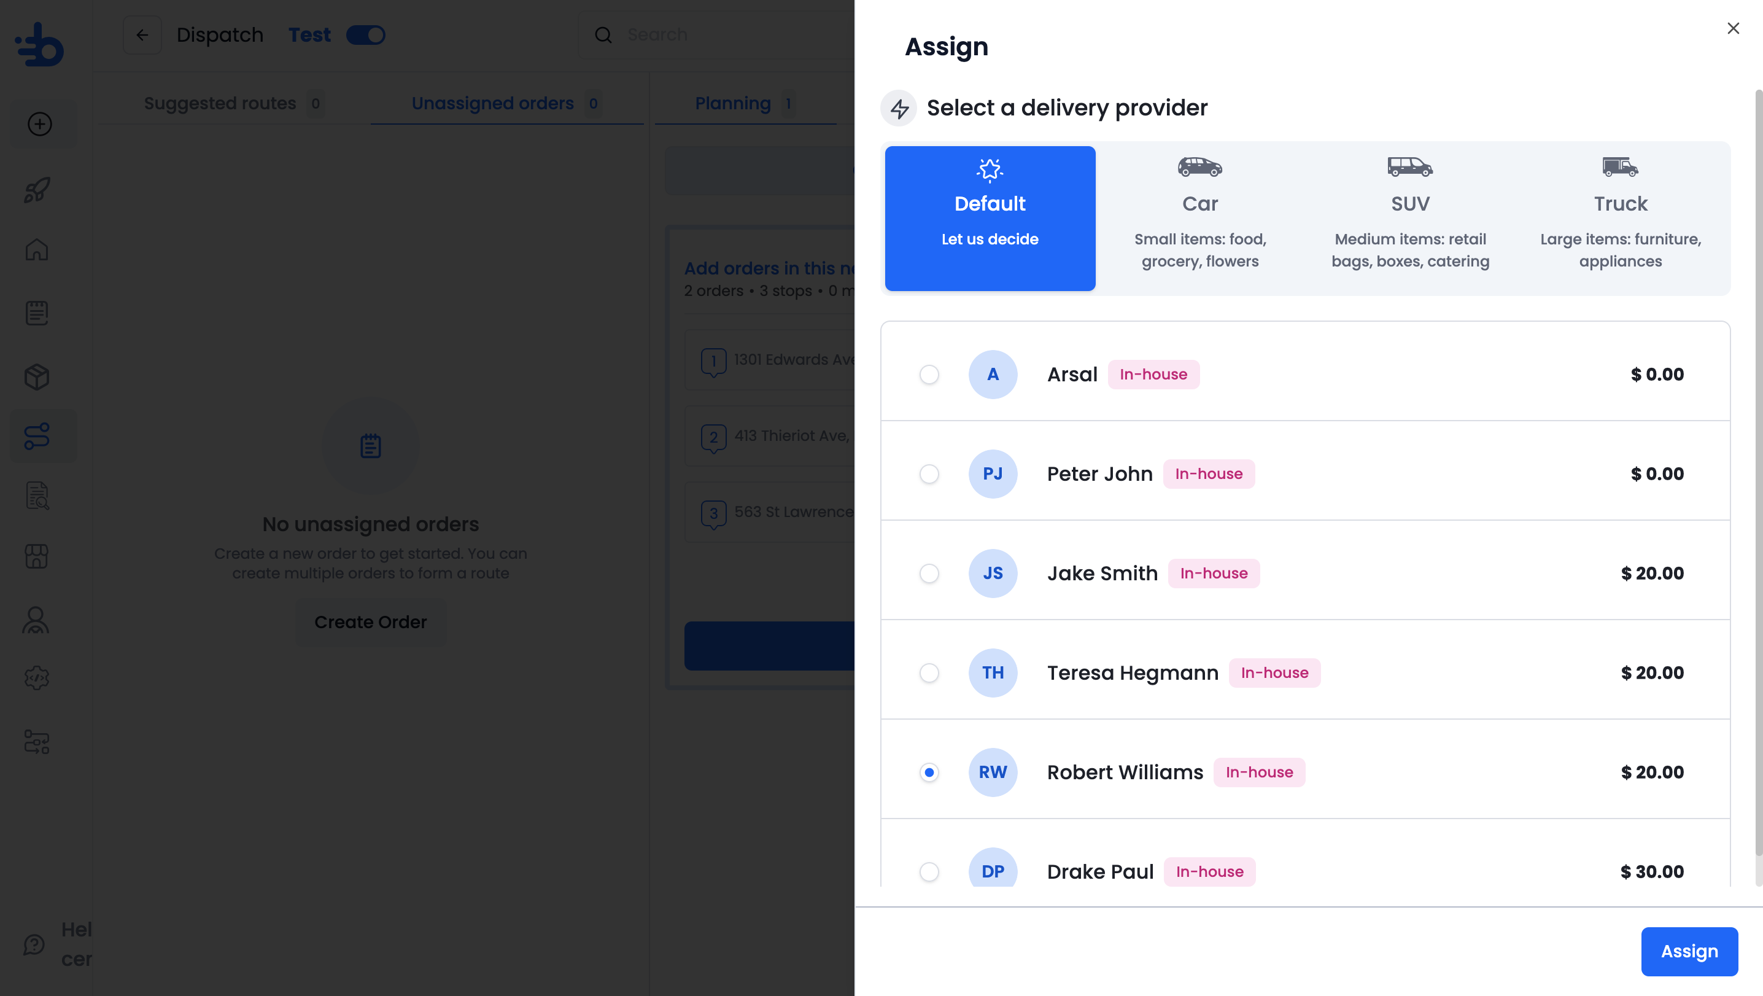Open the package box icon in sidebar

pos(37,376)
